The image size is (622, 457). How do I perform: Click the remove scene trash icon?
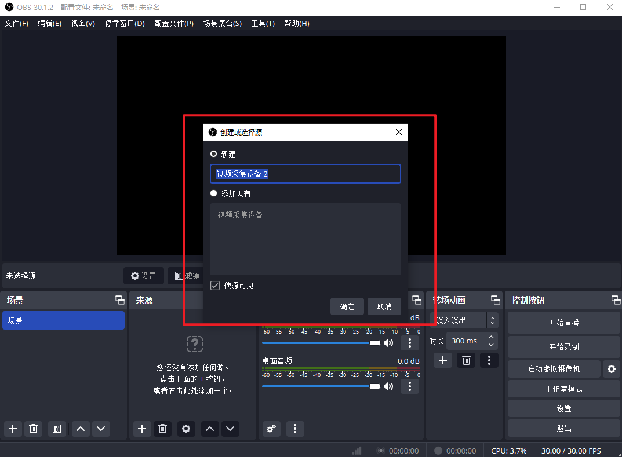point(34,429)
